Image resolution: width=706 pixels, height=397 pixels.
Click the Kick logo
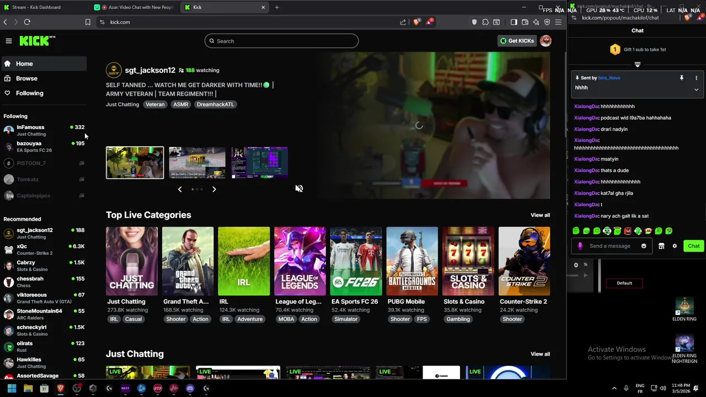[x=37, y=41]
